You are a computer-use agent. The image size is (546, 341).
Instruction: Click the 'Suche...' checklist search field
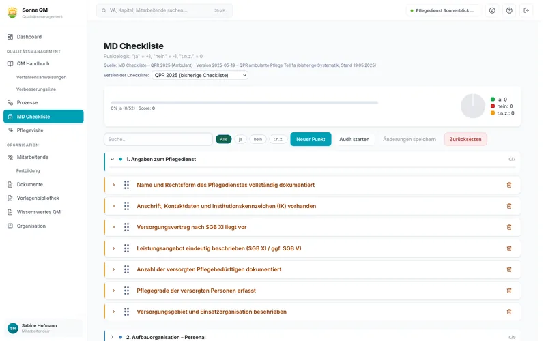[x=158, y=139]
